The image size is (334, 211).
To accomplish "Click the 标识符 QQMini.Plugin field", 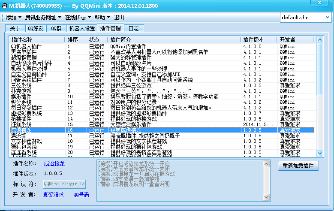I will [64, 184].
